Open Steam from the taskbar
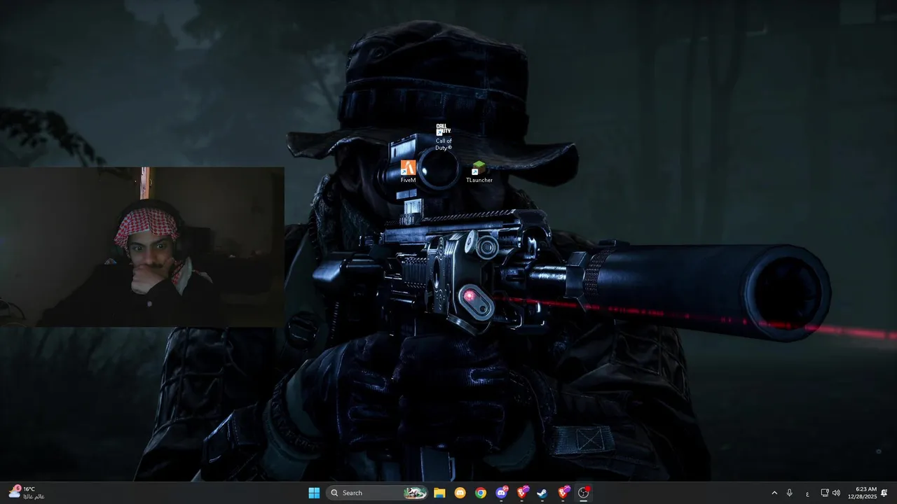Image resolution: width=897 pixels, height=504 pixels. 542,493
